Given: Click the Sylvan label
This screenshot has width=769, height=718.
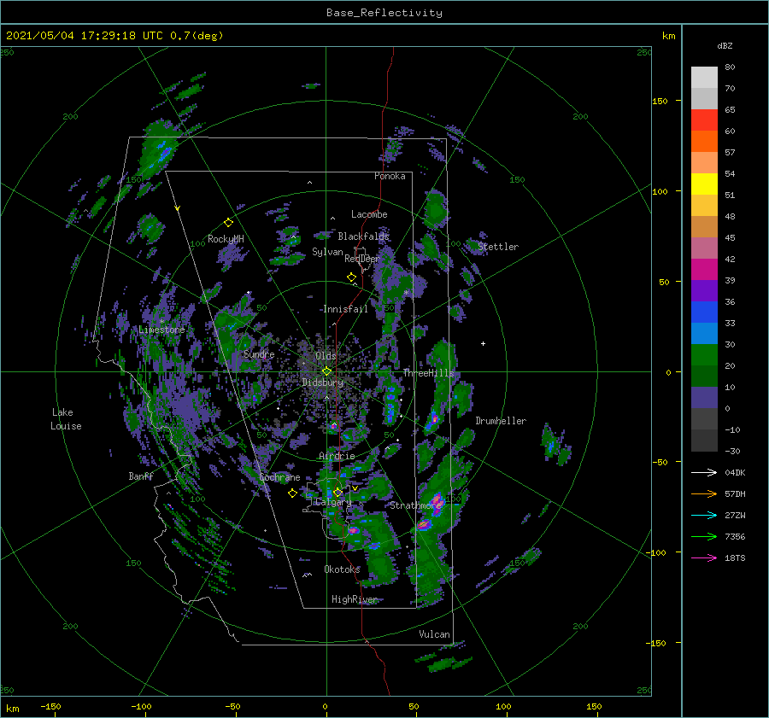Looking at the screenshot, I should pyautogui.click(x=327, y=252).
